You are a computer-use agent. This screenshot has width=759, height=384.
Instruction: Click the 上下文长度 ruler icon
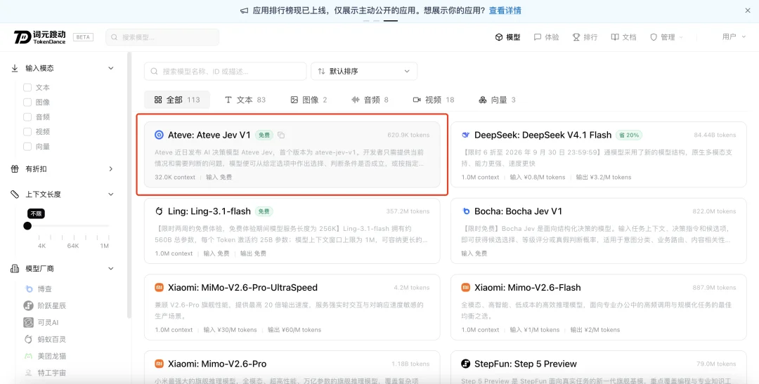click(15, 194)
